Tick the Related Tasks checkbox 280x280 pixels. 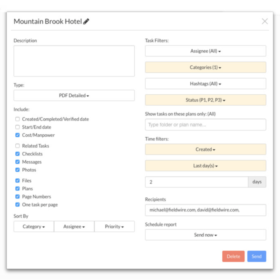pos(17,146)
